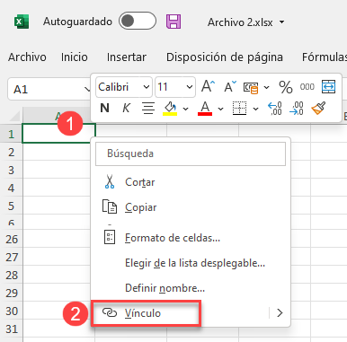Choose Copiar from context menu

pyautogui.click(x=191, y=207)
